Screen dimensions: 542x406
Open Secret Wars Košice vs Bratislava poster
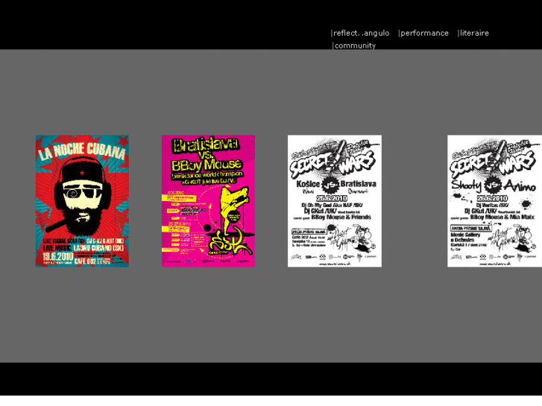click(335, 200)
